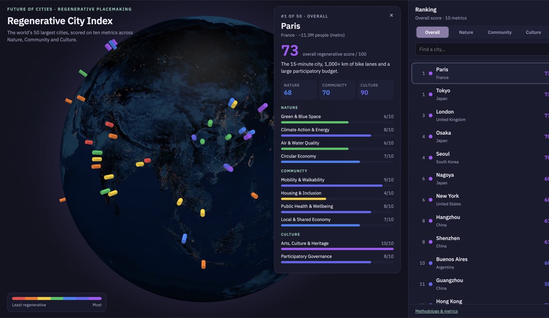Viewport: 549px width, 318px height.
Task: Select Guangzhou in the ranking list
Action: click(x=480, y=284)
